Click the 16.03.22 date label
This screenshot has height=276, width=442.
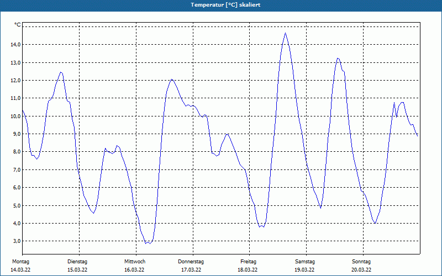tap(134, 270)
